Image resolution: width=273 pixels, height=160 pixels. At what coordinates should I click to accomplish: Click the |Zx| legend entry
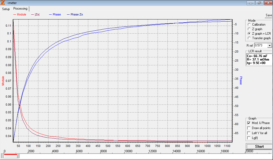(x=35, y=14)
